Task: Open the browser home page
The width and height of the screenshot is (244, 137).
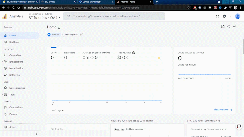Action: (19, 7)
